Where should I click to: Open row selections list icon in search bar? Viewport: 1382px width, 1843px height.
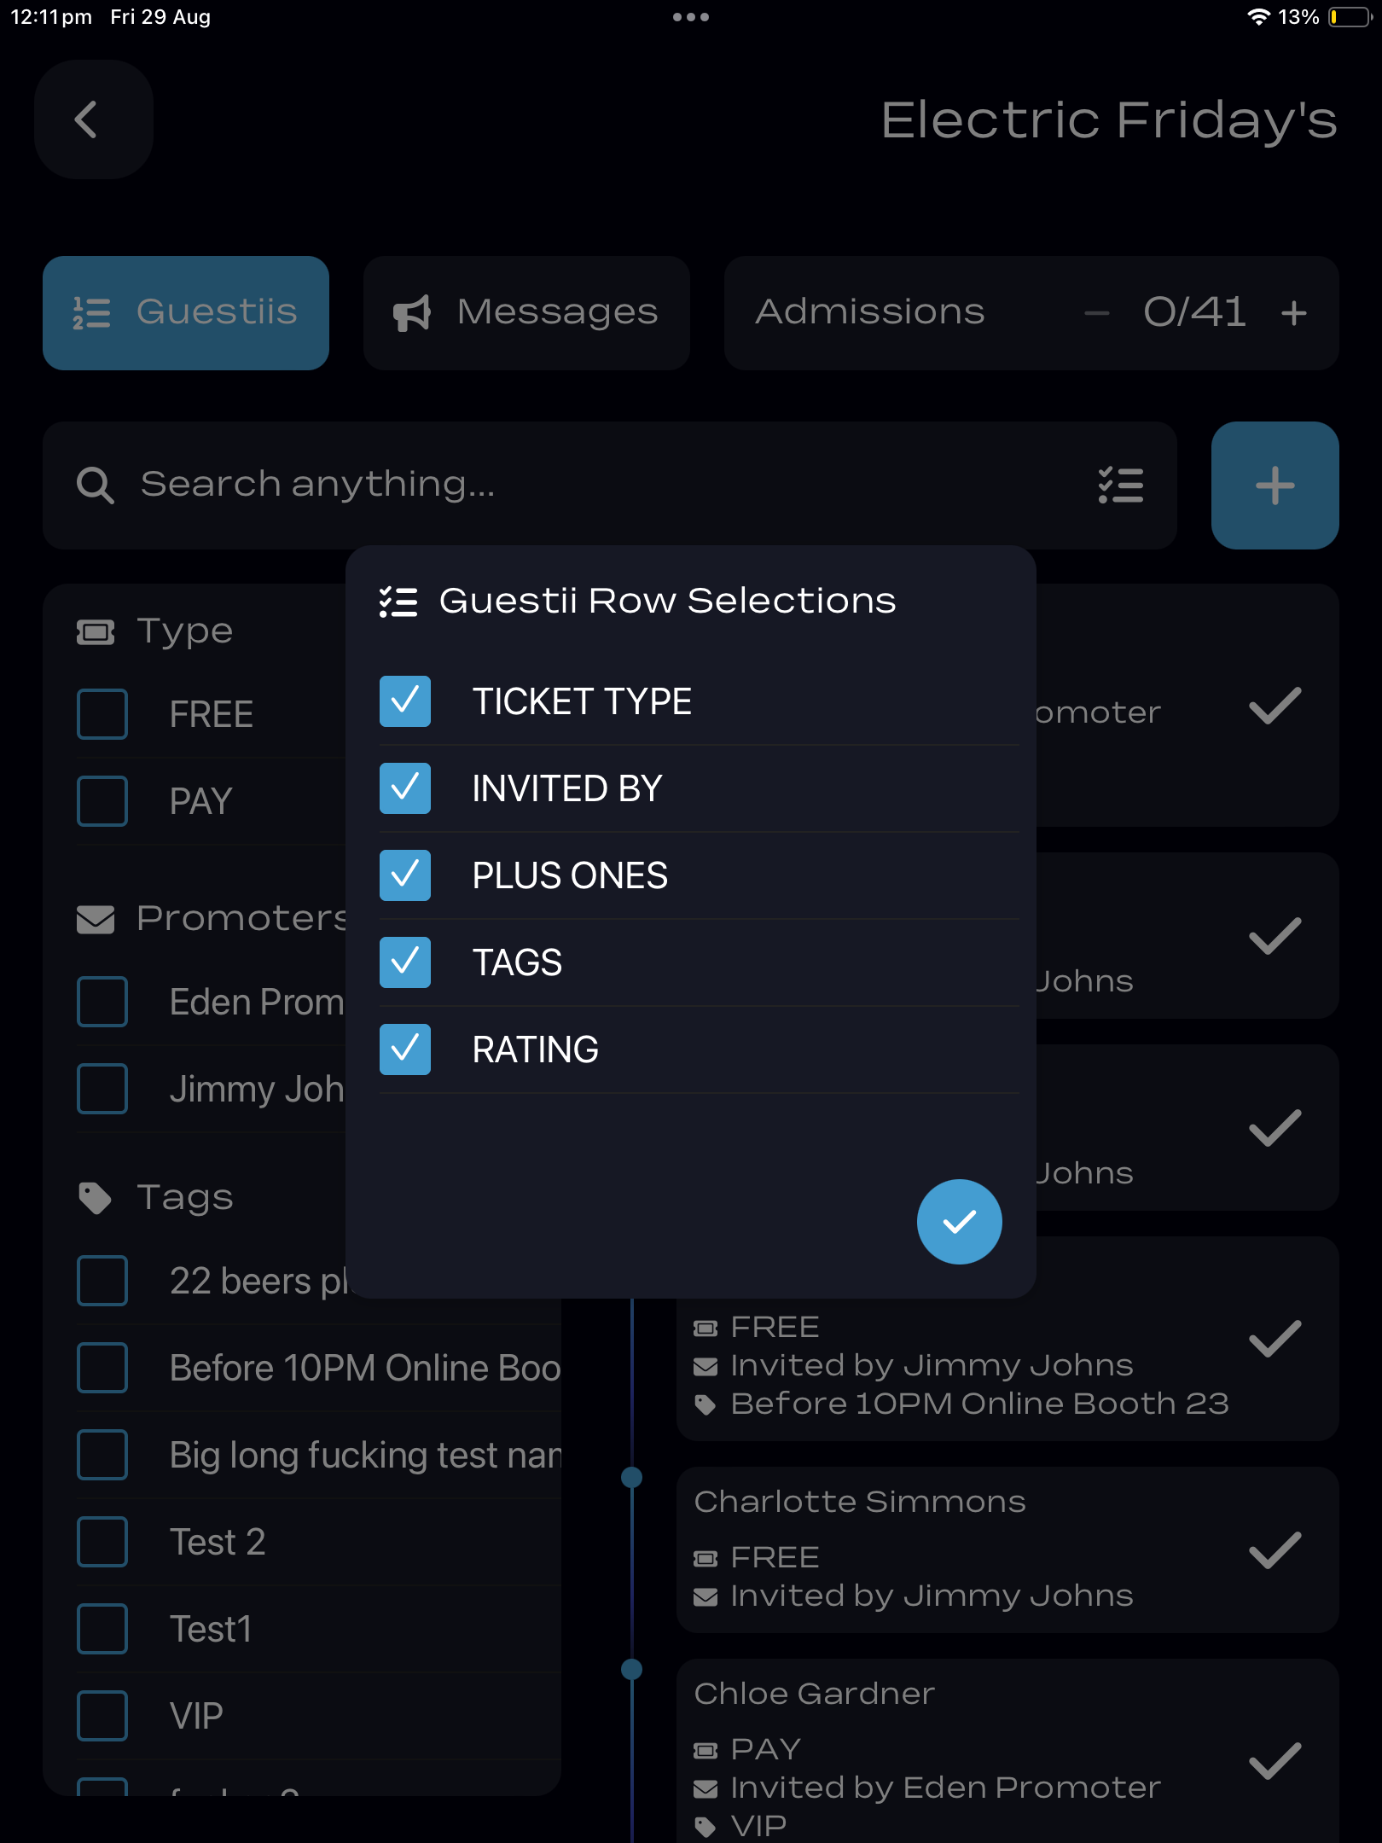1120,485
